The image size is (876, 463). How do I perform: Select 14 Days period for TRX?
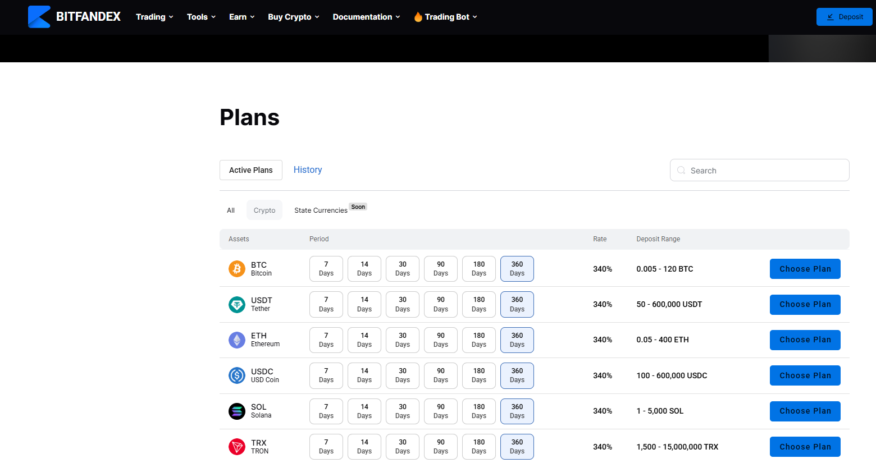click(364, 447)
